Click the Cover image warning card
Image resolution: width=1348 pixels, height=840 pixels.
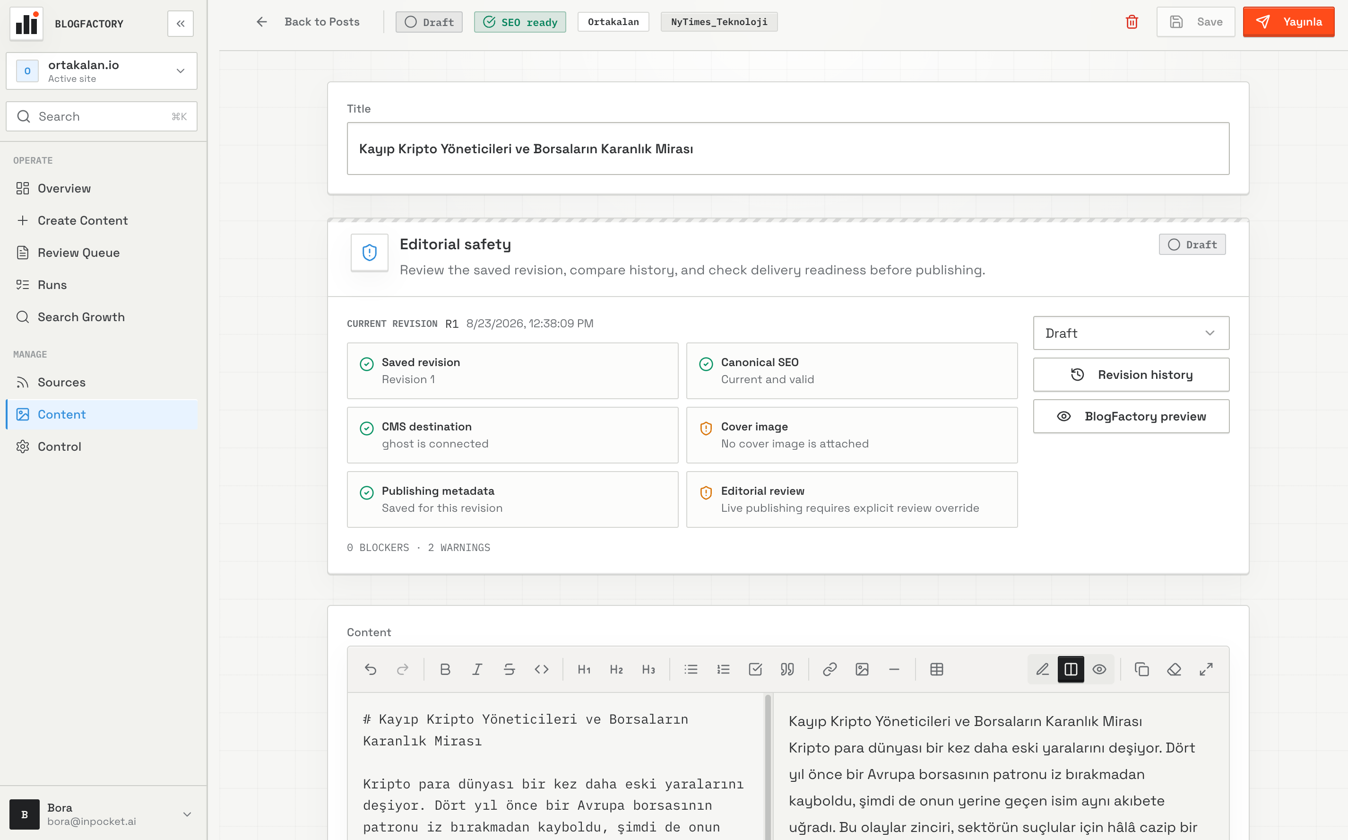click(x=852, y=435)
